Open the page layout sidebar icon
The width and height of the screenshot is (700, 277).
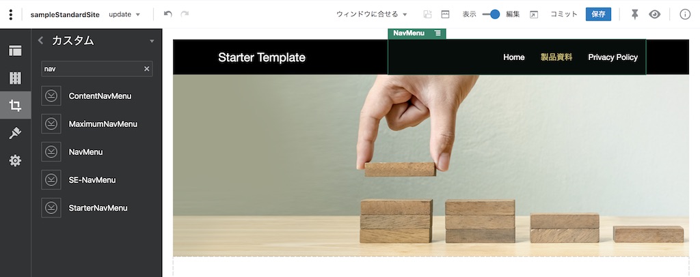click(x=15, y=50)
